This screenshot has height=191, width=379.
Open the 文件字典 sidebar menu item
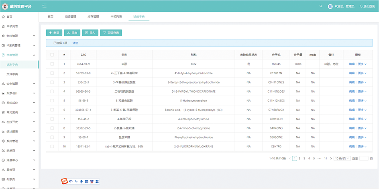(12, 74)
